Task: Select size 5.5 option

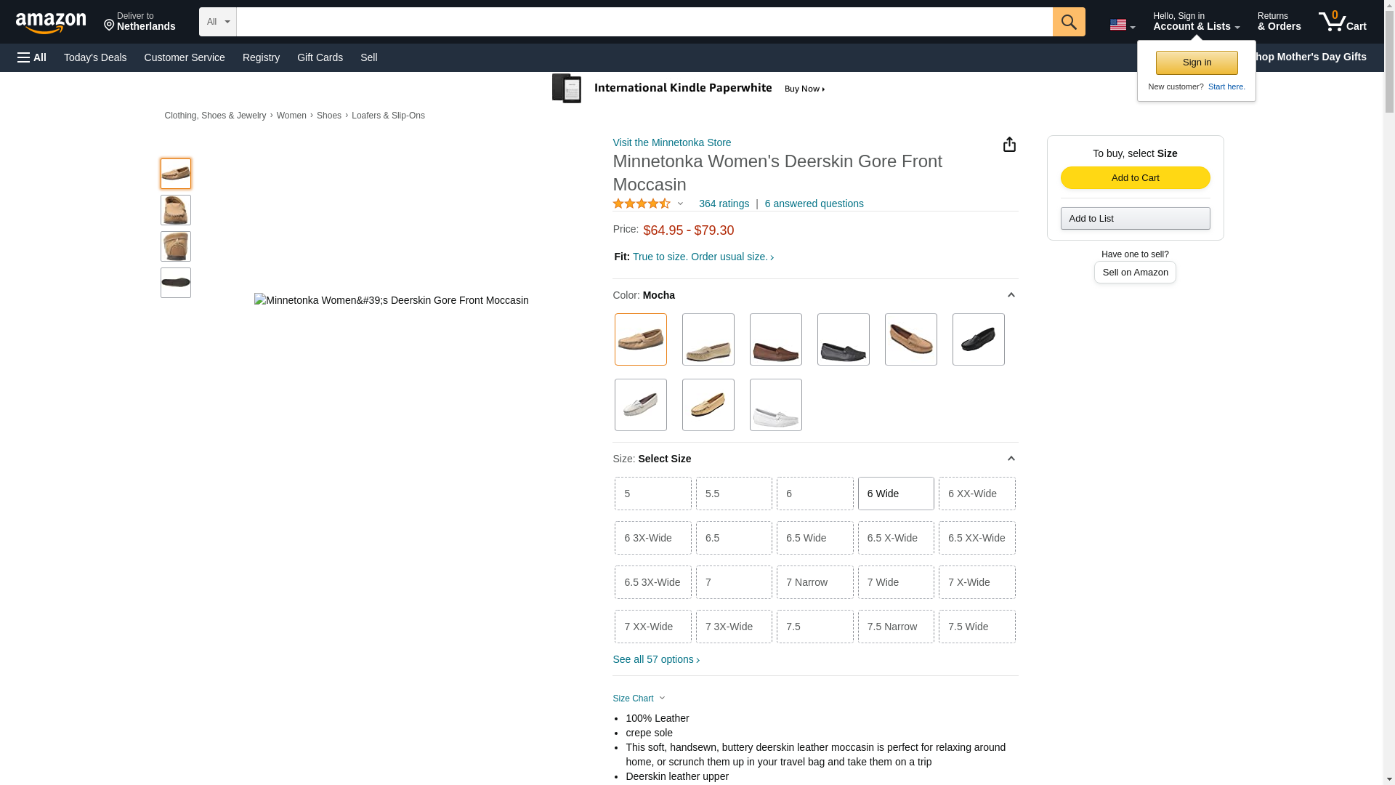Action: pyautogui.click(x=733, y=494)
